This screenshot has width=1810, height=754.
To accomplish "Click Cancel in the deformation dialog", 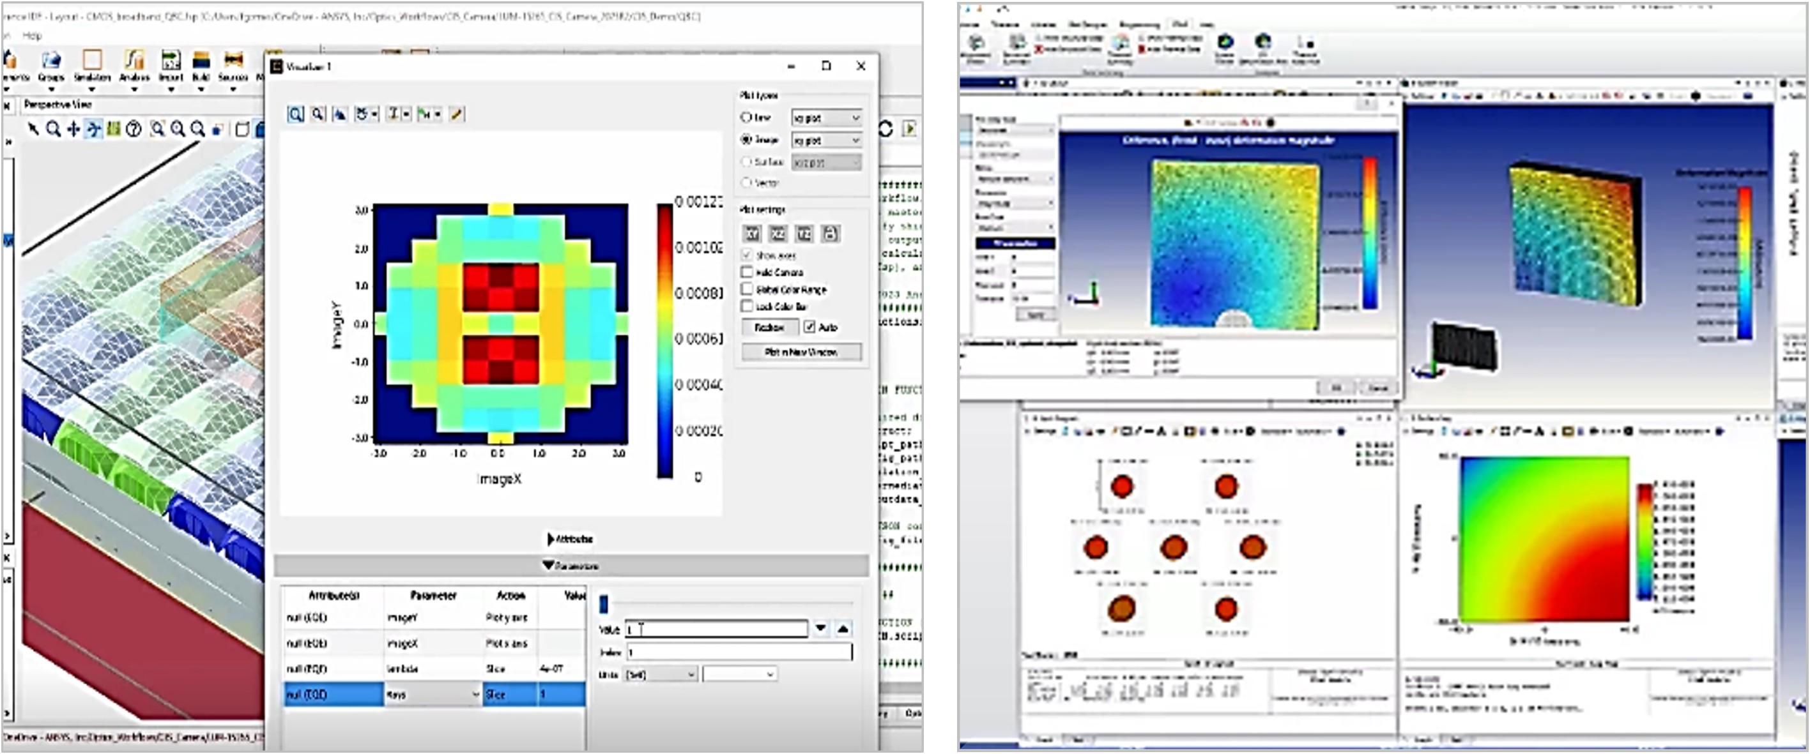I will pos(1378,388).
